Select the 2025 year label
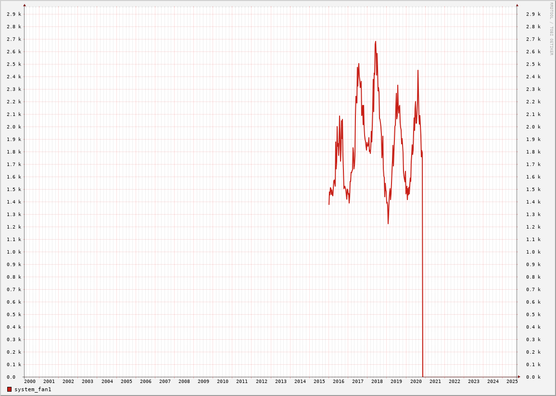 (512, 382)
